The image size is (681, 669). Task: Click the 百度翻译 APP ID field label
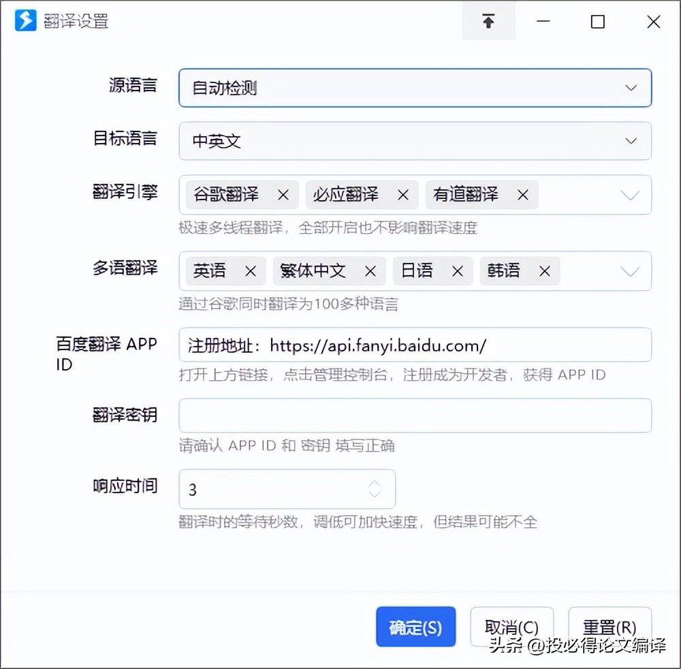tap(106, 354)
